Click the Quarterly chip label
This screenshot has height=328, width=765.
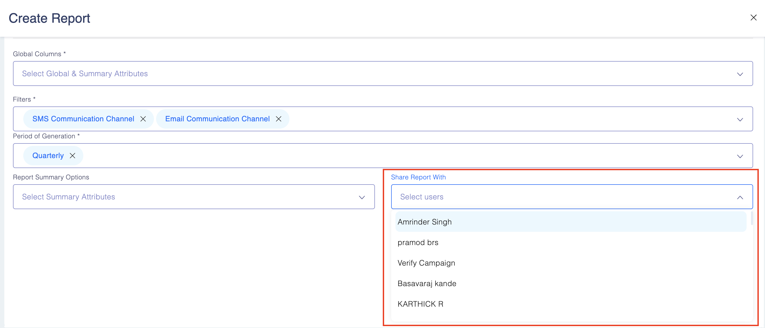tap(48, 156)
